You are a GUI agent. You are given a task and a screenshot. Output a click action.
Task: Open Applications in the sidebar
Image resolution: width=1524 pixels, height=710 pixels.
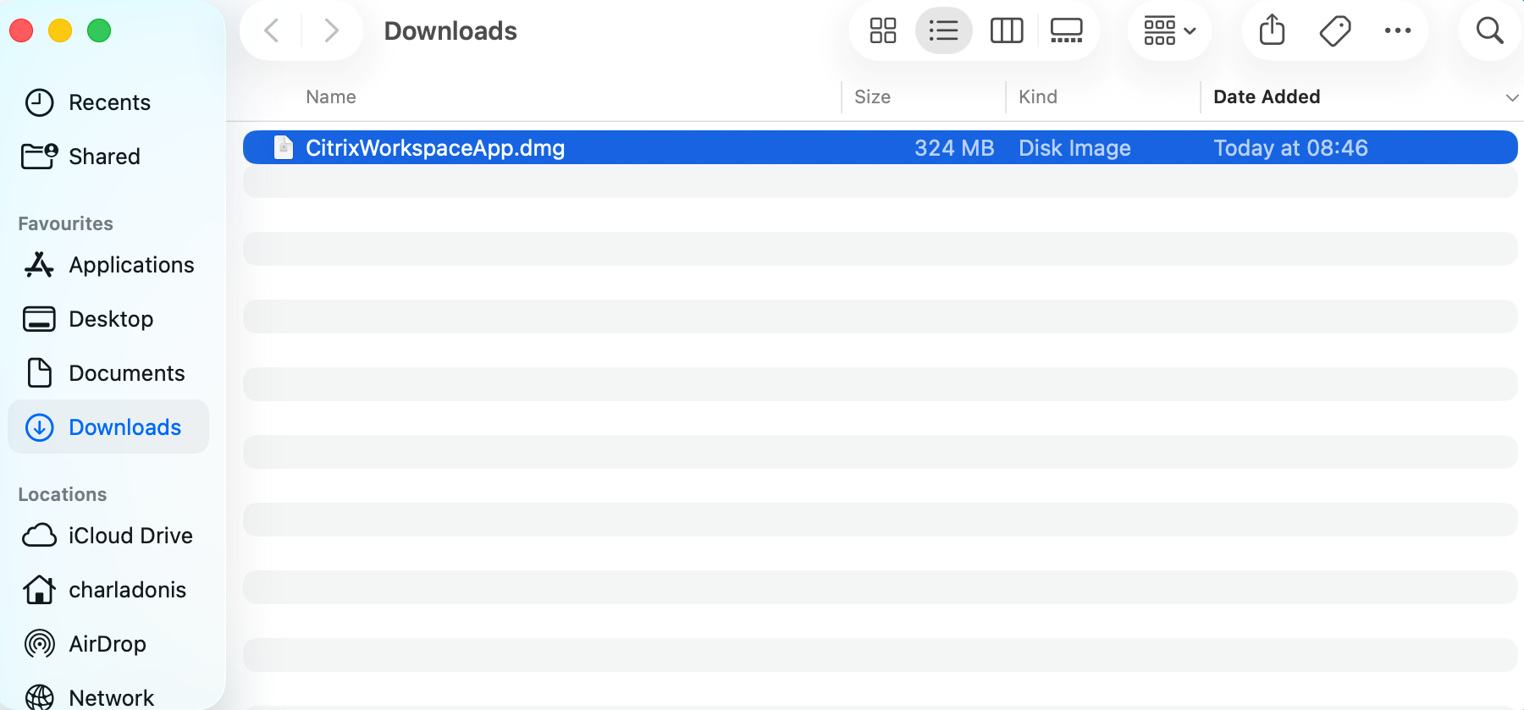131,265
